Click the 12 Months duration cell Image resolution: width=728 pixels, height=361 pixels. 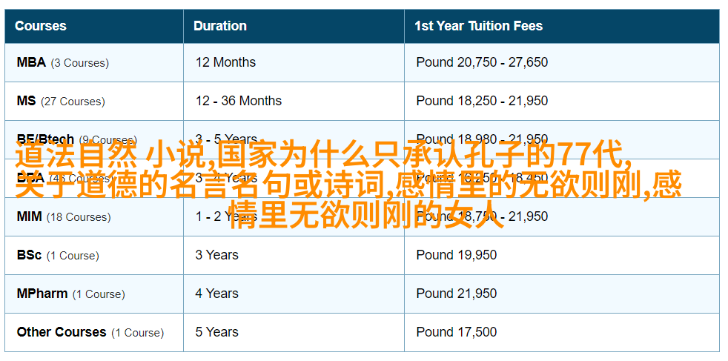pyautogui.click(x=225, y=62)
